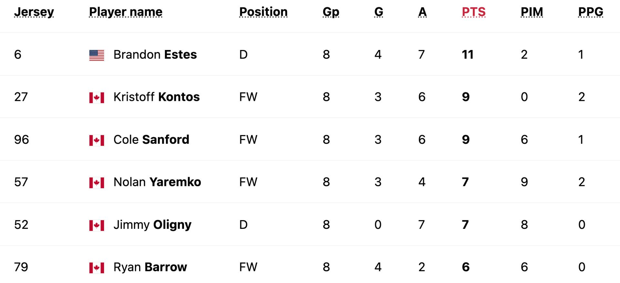Viewport: 620px width, 283px height.
Task: Click the Canada flag beside Ryan Barrow
Action: pos(97,268)
